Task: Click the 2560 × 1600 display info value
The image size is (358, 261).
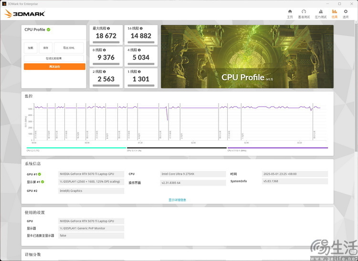Action: point(91,181)
